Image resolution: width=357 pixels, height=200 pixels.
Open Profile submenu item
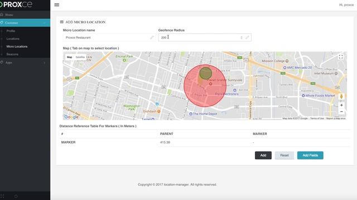[11, 31]
